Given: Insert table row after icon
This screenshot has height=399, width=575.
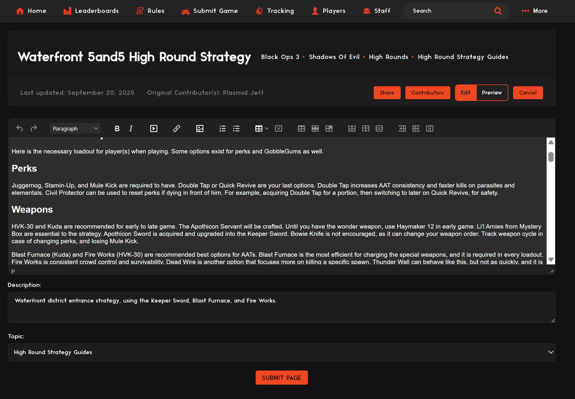Looking at the screenshot, I should click(365, 129).
